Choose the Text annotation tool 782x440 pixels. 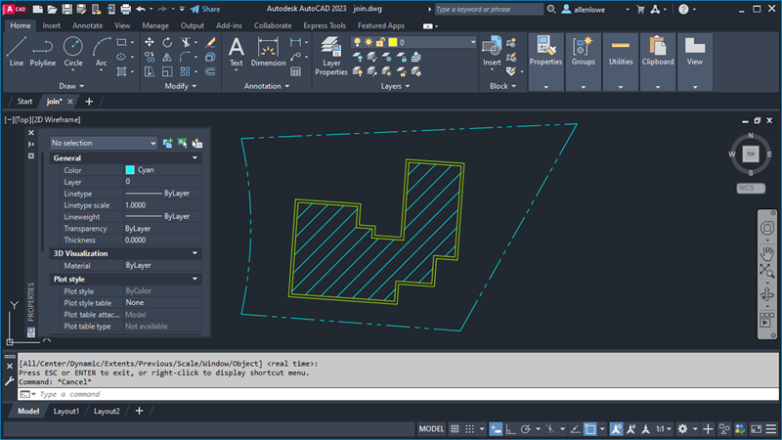[236, 52]
